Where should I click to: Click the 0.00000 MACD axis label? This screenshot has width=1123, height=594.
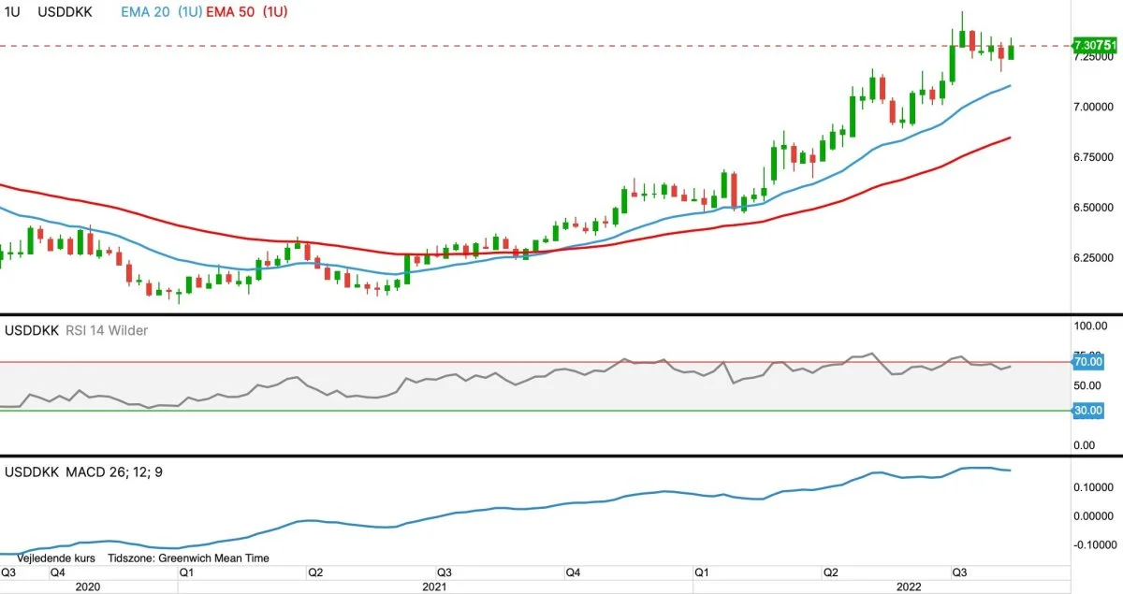tap(1093, 515)
